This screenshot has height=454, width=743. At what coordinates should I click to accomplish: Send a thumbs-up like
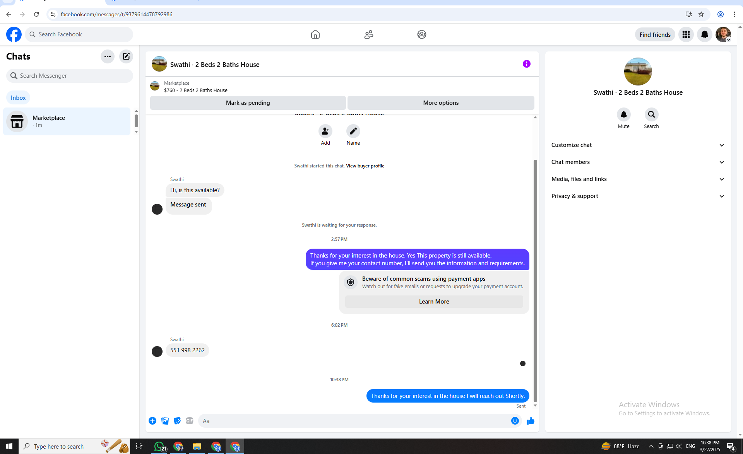click(531, 421)
